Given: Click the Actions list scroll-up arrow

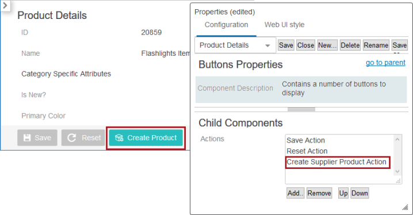Looking at the screenshot, I should 397,139.
